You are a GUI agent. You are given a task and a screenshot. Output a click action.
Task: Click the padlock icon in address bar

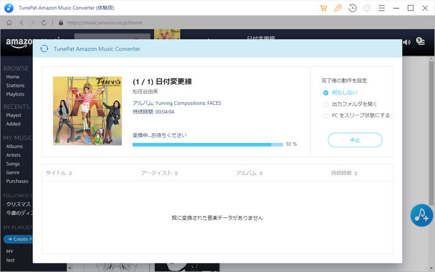tap(61, 23)
